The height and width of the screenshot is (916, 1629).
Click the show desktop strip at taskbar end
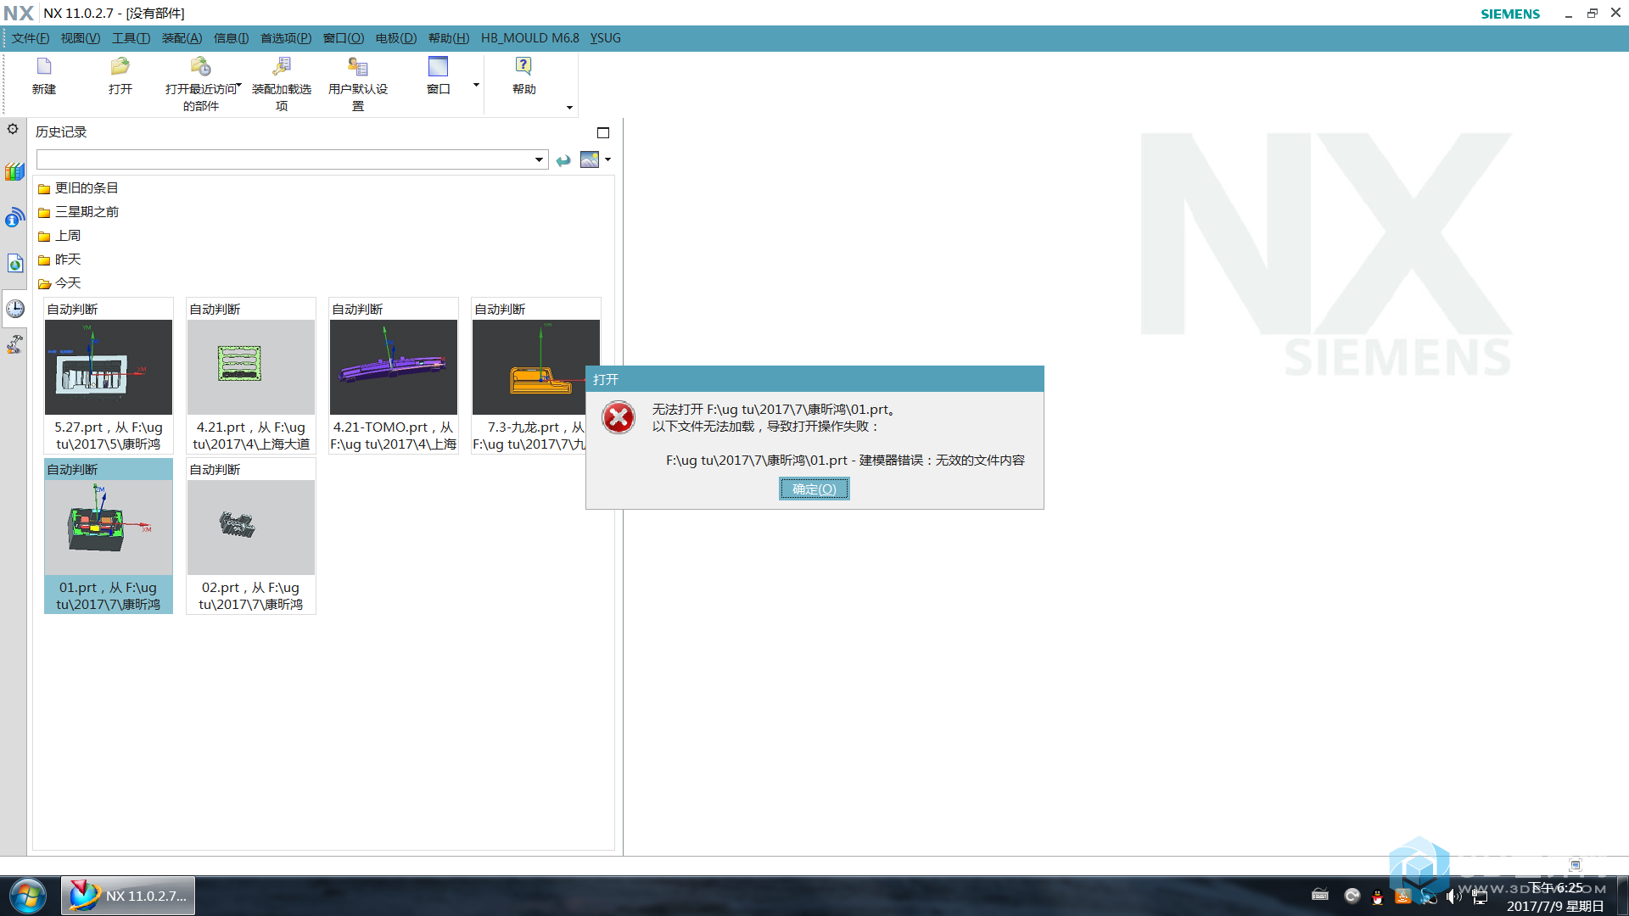(1622, 896)
